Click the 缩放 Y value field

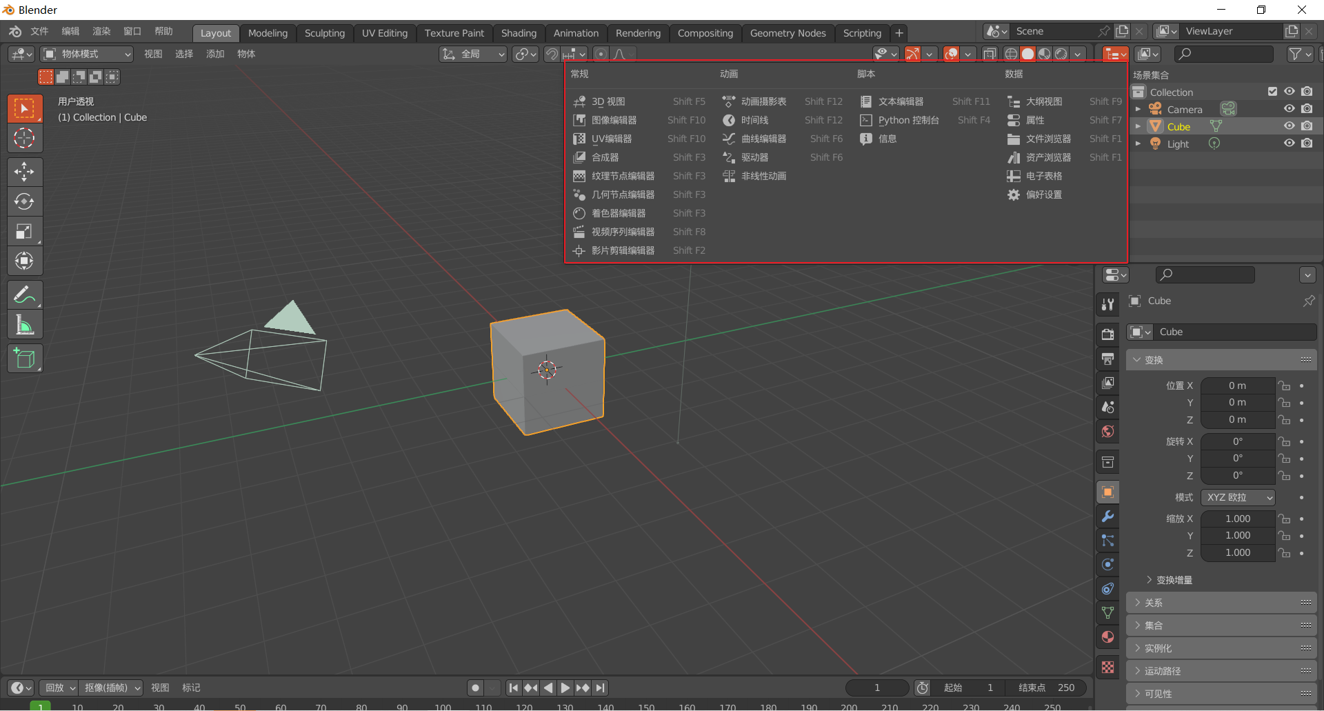point(1238,536)
